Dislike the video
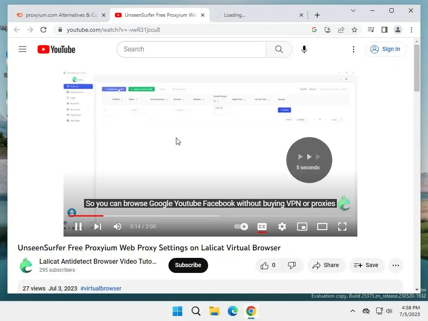Viewport: 428px width, 321px height. [x=292, y=265]
